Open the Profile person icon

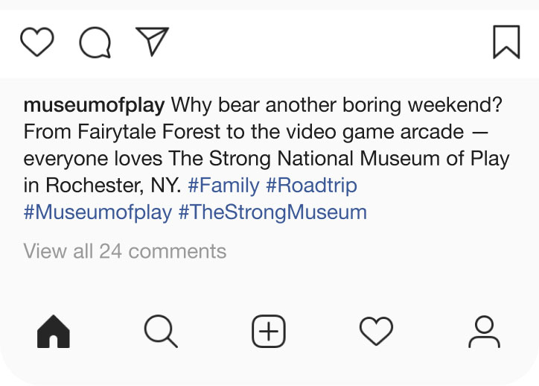pos(484,332)
